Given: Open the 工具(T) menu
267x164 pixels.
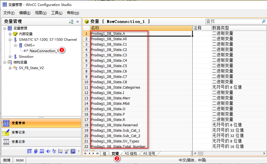Looking at the screenshot, I should [57, 13].
